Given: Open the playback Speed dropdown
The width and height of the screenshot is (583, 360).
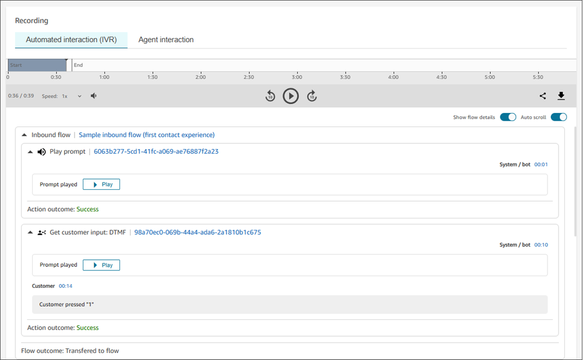Looking at the screenshot, I should 72,96.
